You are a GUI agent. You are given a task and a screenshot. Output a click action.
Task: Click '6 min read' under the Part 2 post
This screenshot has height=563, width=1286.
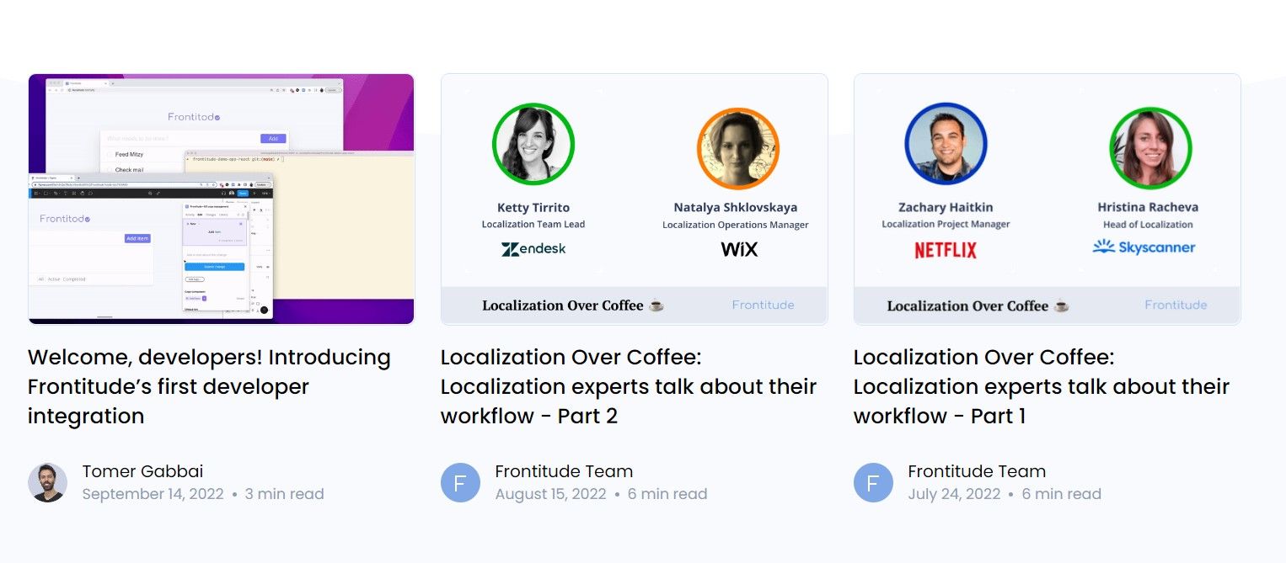click(667, 494)
